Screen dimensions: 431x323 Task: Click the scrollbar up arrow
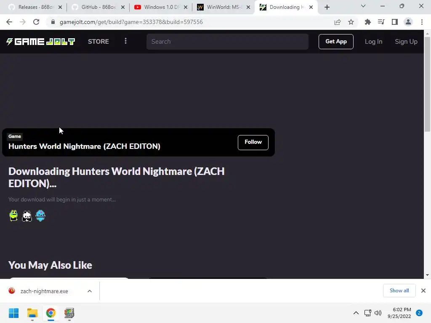[x=427, y=34]
